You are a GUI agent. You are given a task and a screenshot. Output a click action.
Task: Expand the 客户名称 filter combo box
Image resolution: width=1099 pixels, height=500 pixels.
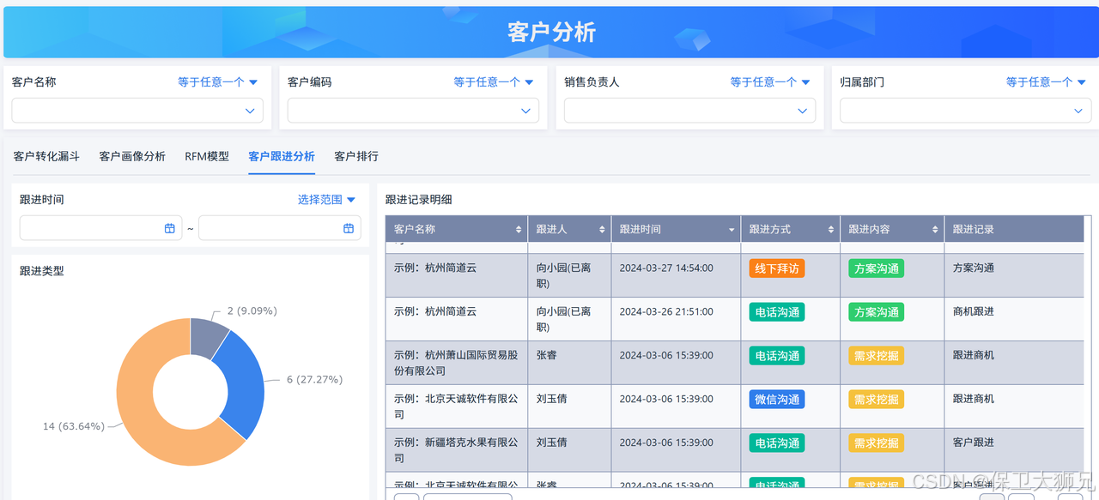coord(137,111)
